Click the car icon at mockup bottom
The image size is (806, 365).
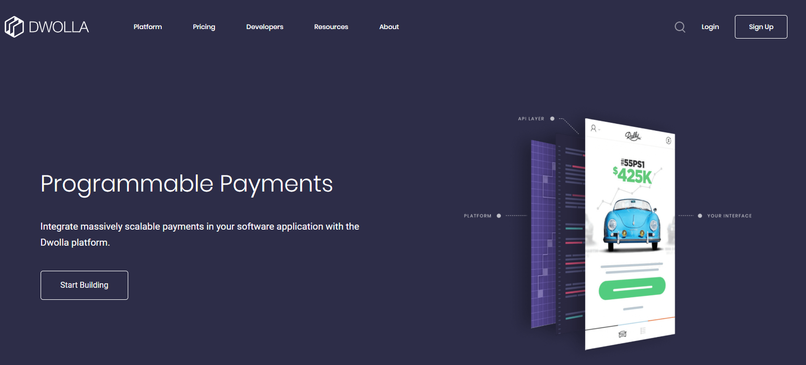[x=623, y=334]
